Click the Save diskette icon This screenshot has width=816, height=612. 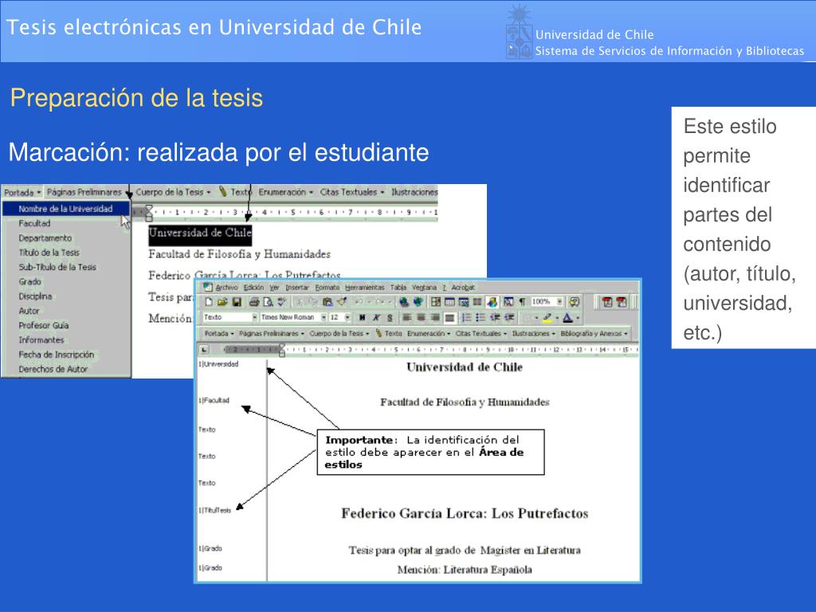[x=237, y=302]
